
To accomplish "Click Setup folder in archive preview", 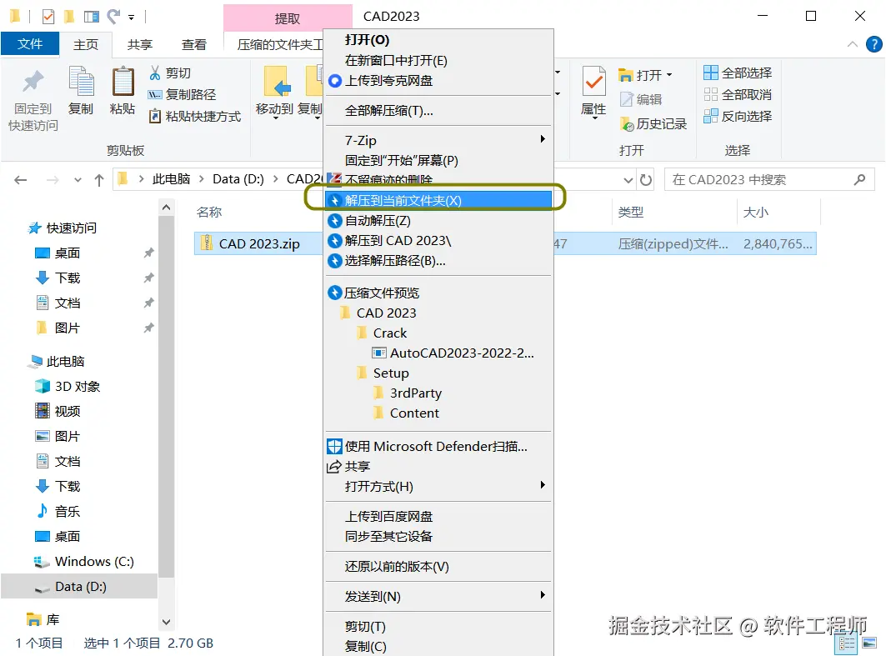I will click(390, 373).
